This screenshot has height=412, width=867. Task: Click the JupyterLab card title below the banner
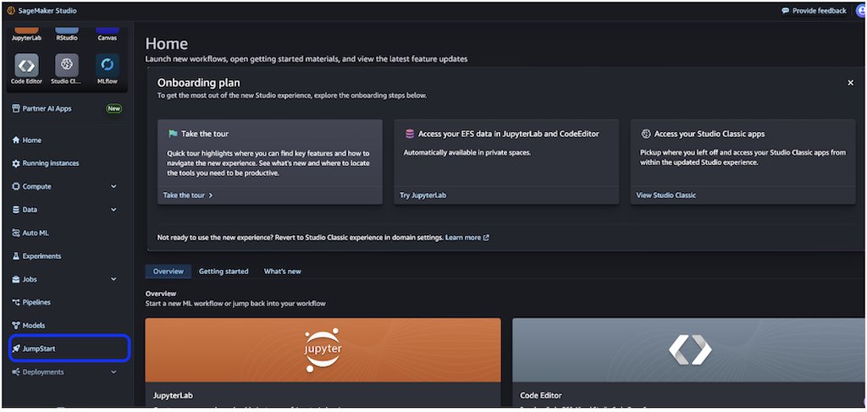click(x=173, y=396)
